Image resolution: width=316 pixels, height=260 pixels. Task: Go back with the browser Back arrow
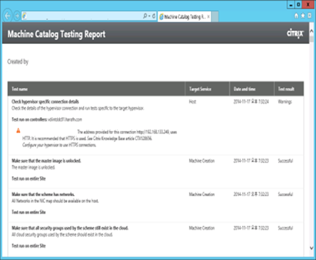[x=8, y=16]
